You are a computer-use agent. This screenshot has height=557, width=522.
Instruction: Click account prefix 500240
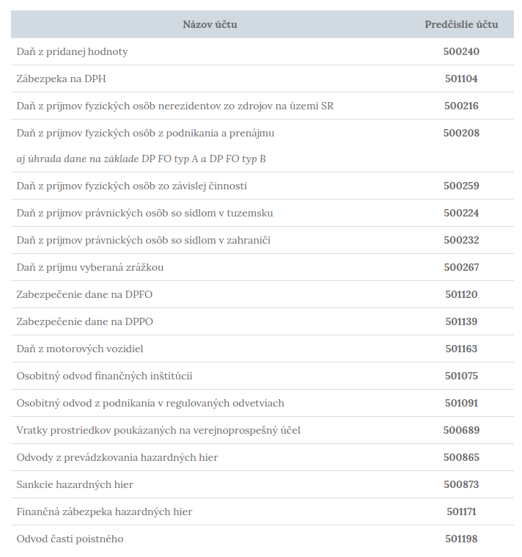pyautogui.click(x=461, y=51)
